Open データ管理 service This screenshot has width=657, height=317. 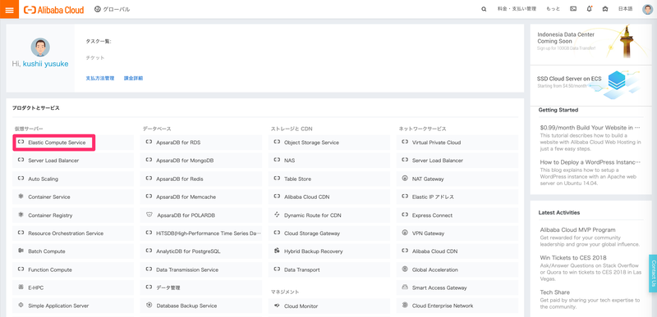[x=201, y=288]
